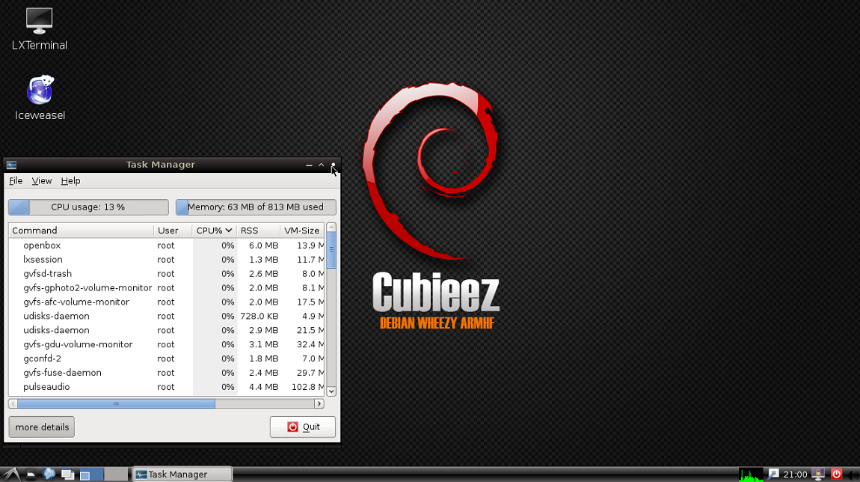Image resolution: width=860 pixels, height=482 pixels.
Task: Open the LXDE start menu on the panel
Action: point(11,475)
